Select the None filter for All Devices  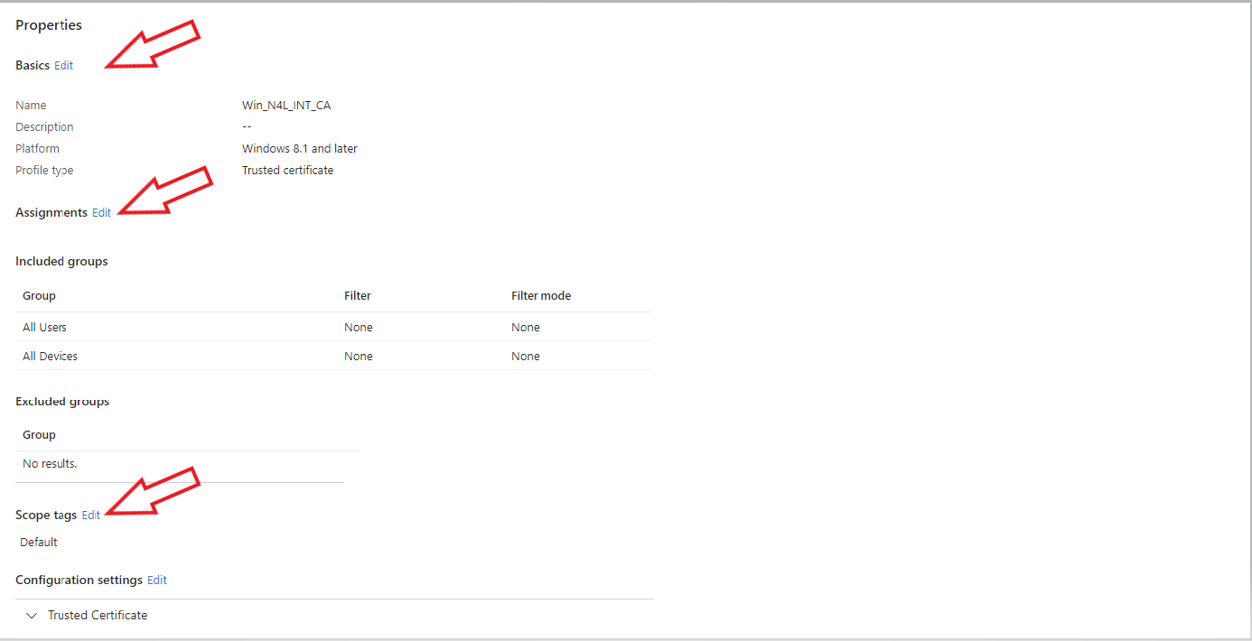click(x=358, y=356)
